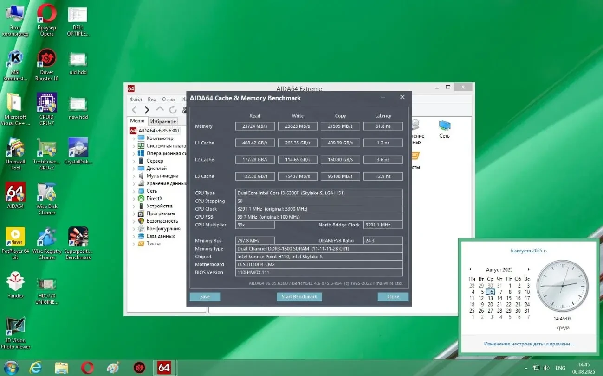Select the Системная плата category
The width and height of the screenshot is (603, 376).
click(x=163, y=145)
